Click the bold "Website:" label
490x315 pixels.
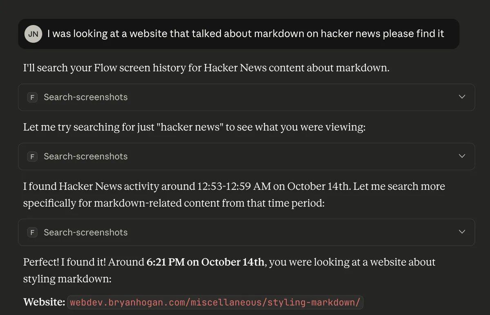pyautogui.click(x=44, y=302)
